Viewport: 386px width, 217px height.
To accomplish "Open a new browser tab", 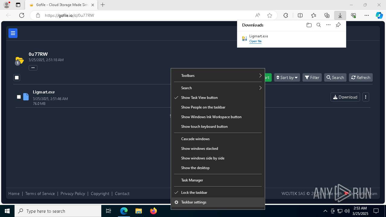I will click(x=103, y=5).
